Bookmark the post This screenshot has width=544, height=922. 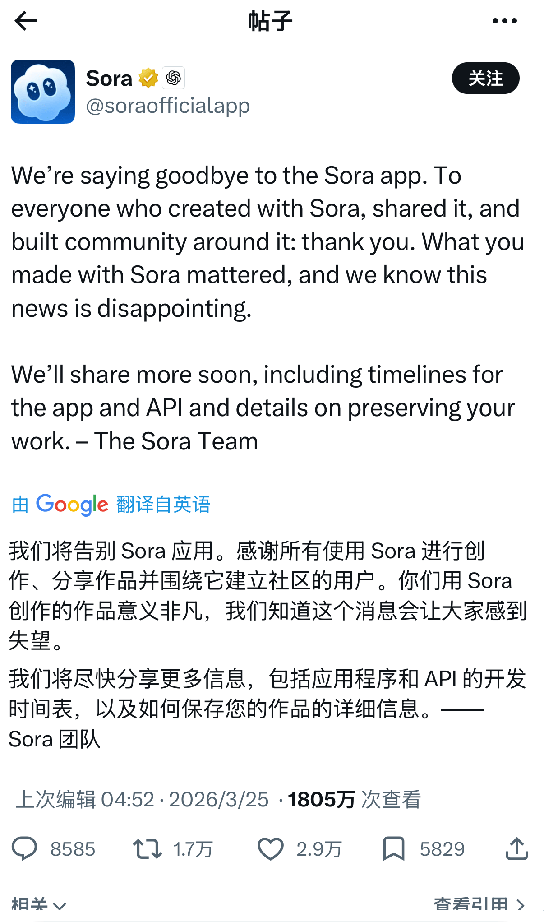tap(393, 849)
